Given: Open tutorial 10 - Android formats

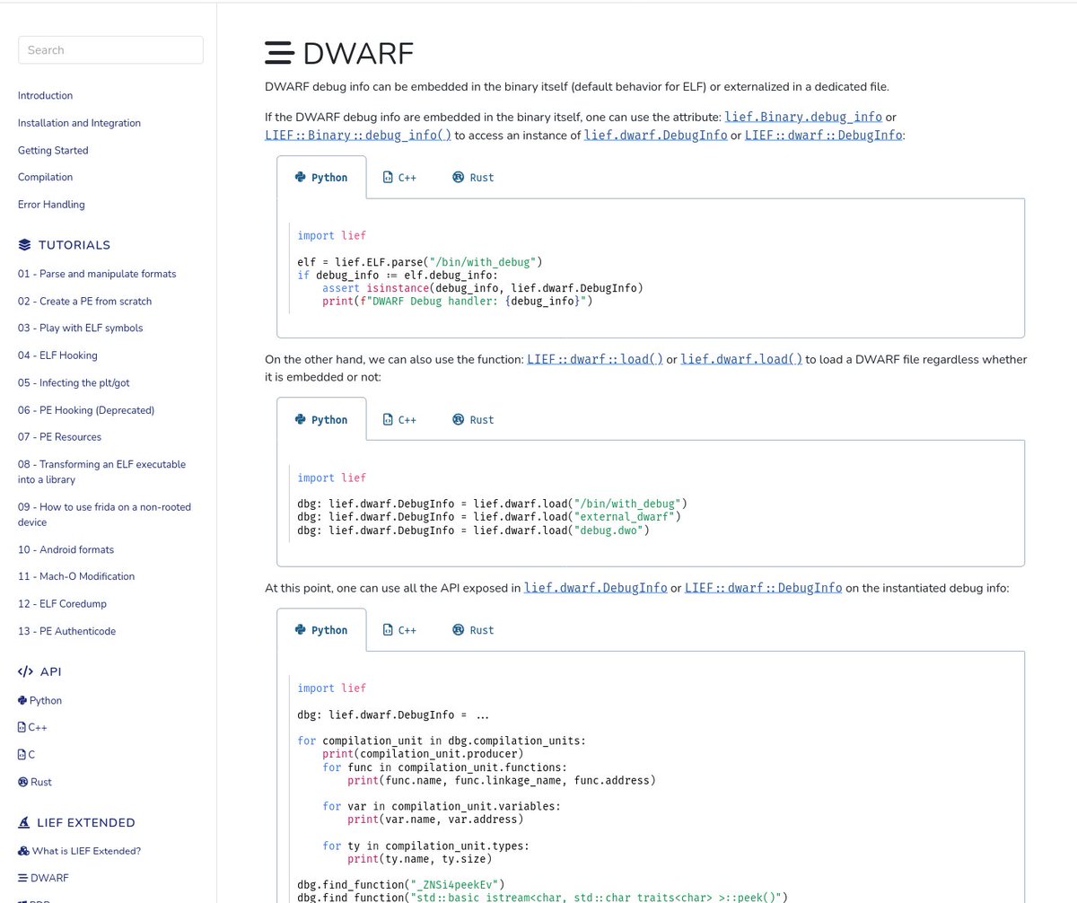Looking at the screenshot, I should 66,550.
